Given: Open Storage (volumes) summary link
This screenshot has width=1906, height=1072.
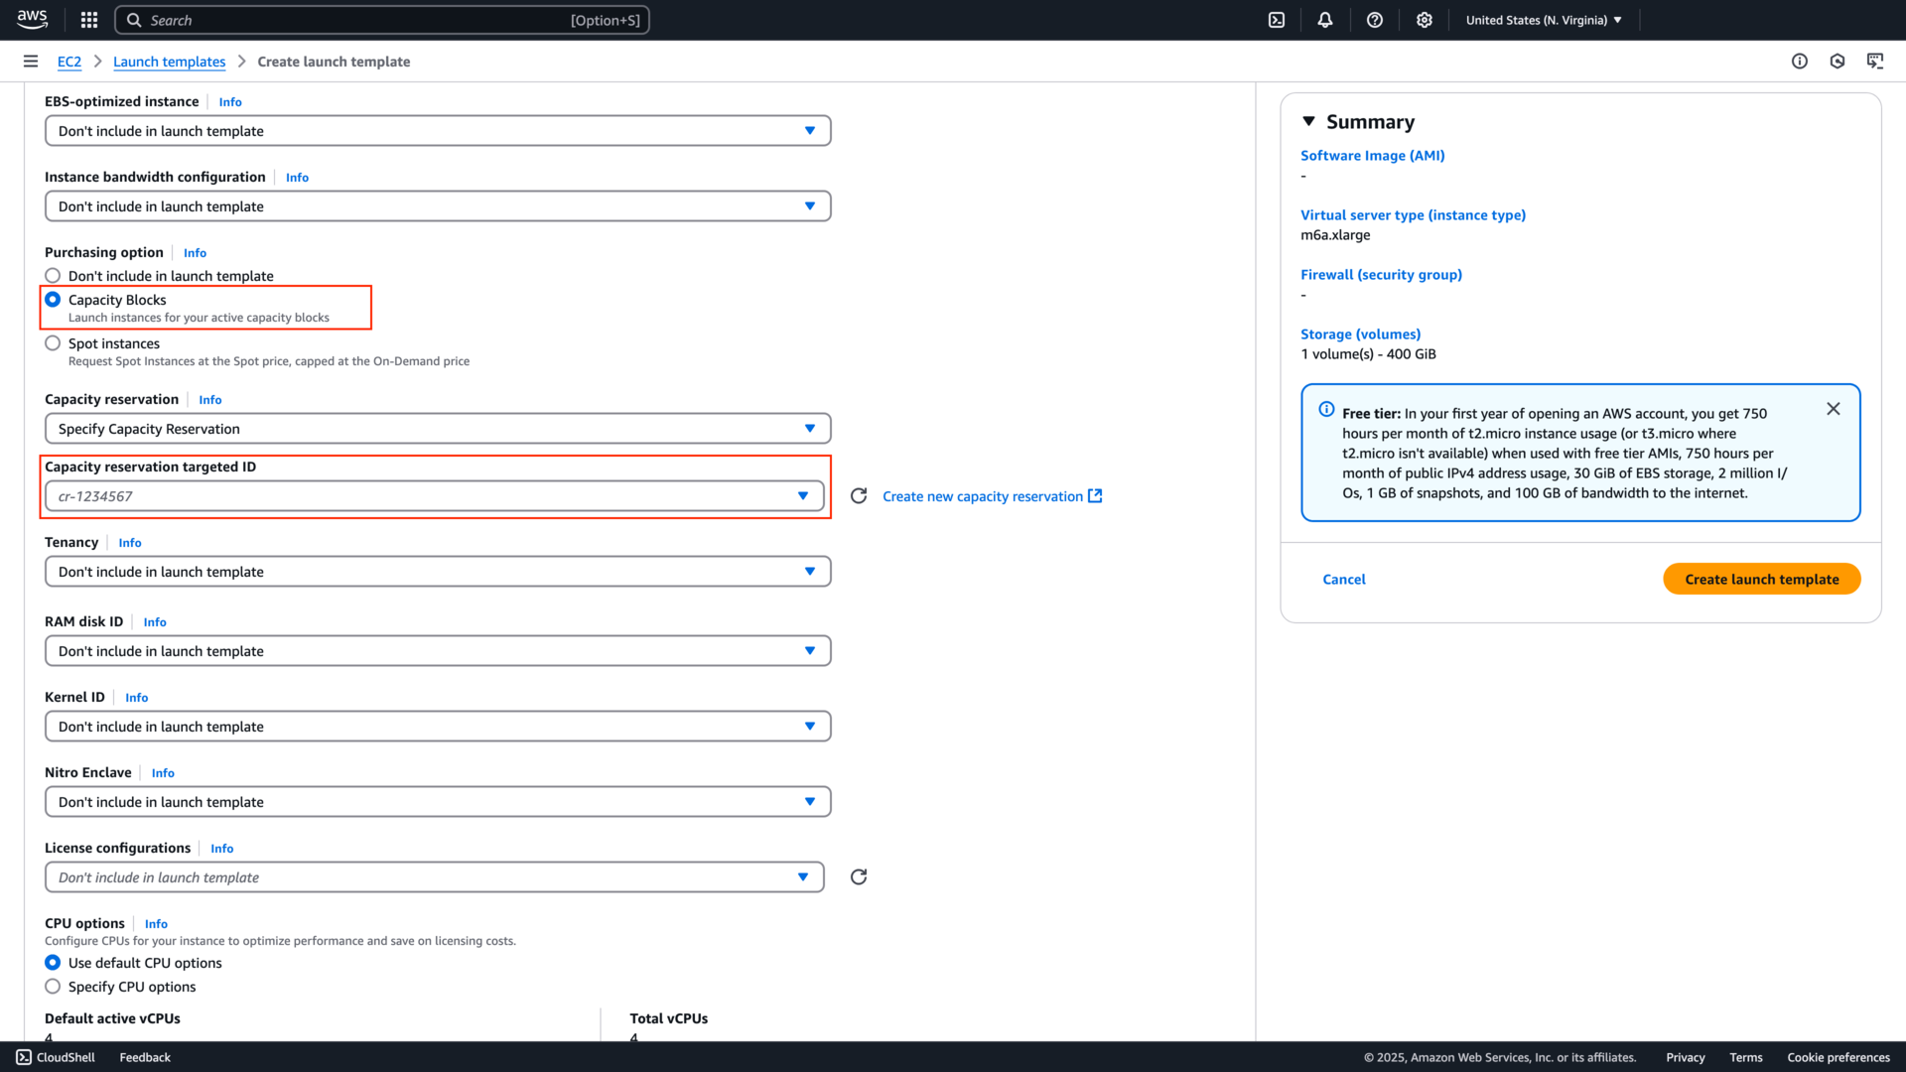Looking at the screenshot, I should pyautogui.click(x=1361, y=335).
